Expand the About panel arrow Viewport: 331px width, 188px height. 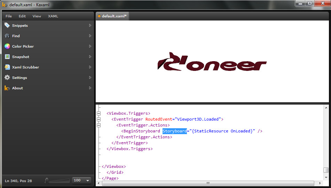click(x=90, y=88)
